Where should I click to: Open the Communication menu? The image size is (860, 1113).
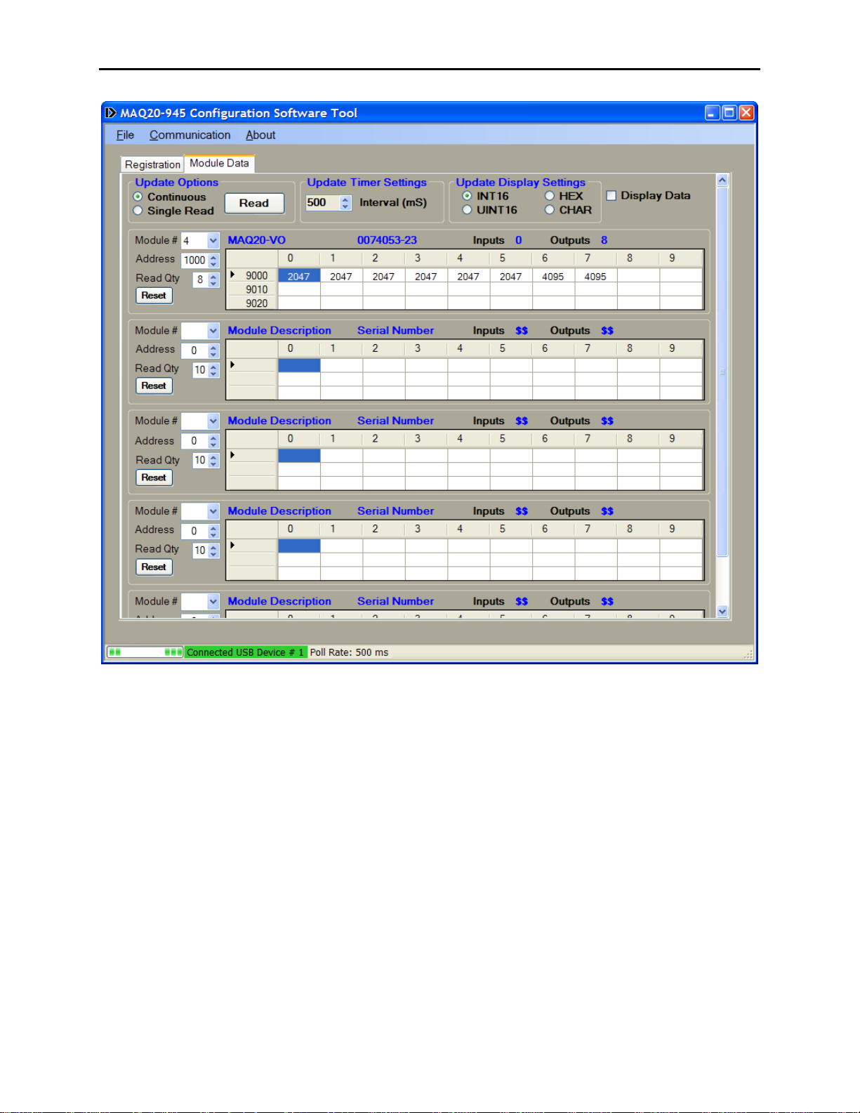[190, 135]
